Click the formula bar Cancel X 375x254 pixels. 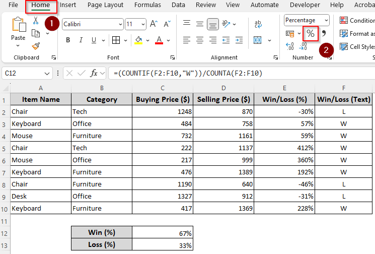(69, 73)
